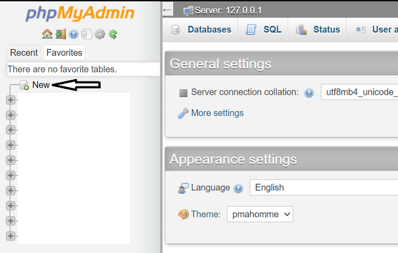Click help icon next to collation
398x253 pixels.
click(309, 93)
